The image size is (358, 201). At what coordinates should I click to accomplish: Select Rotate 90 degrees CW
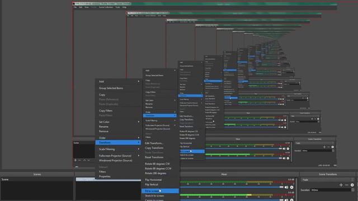tap(157, 164)
